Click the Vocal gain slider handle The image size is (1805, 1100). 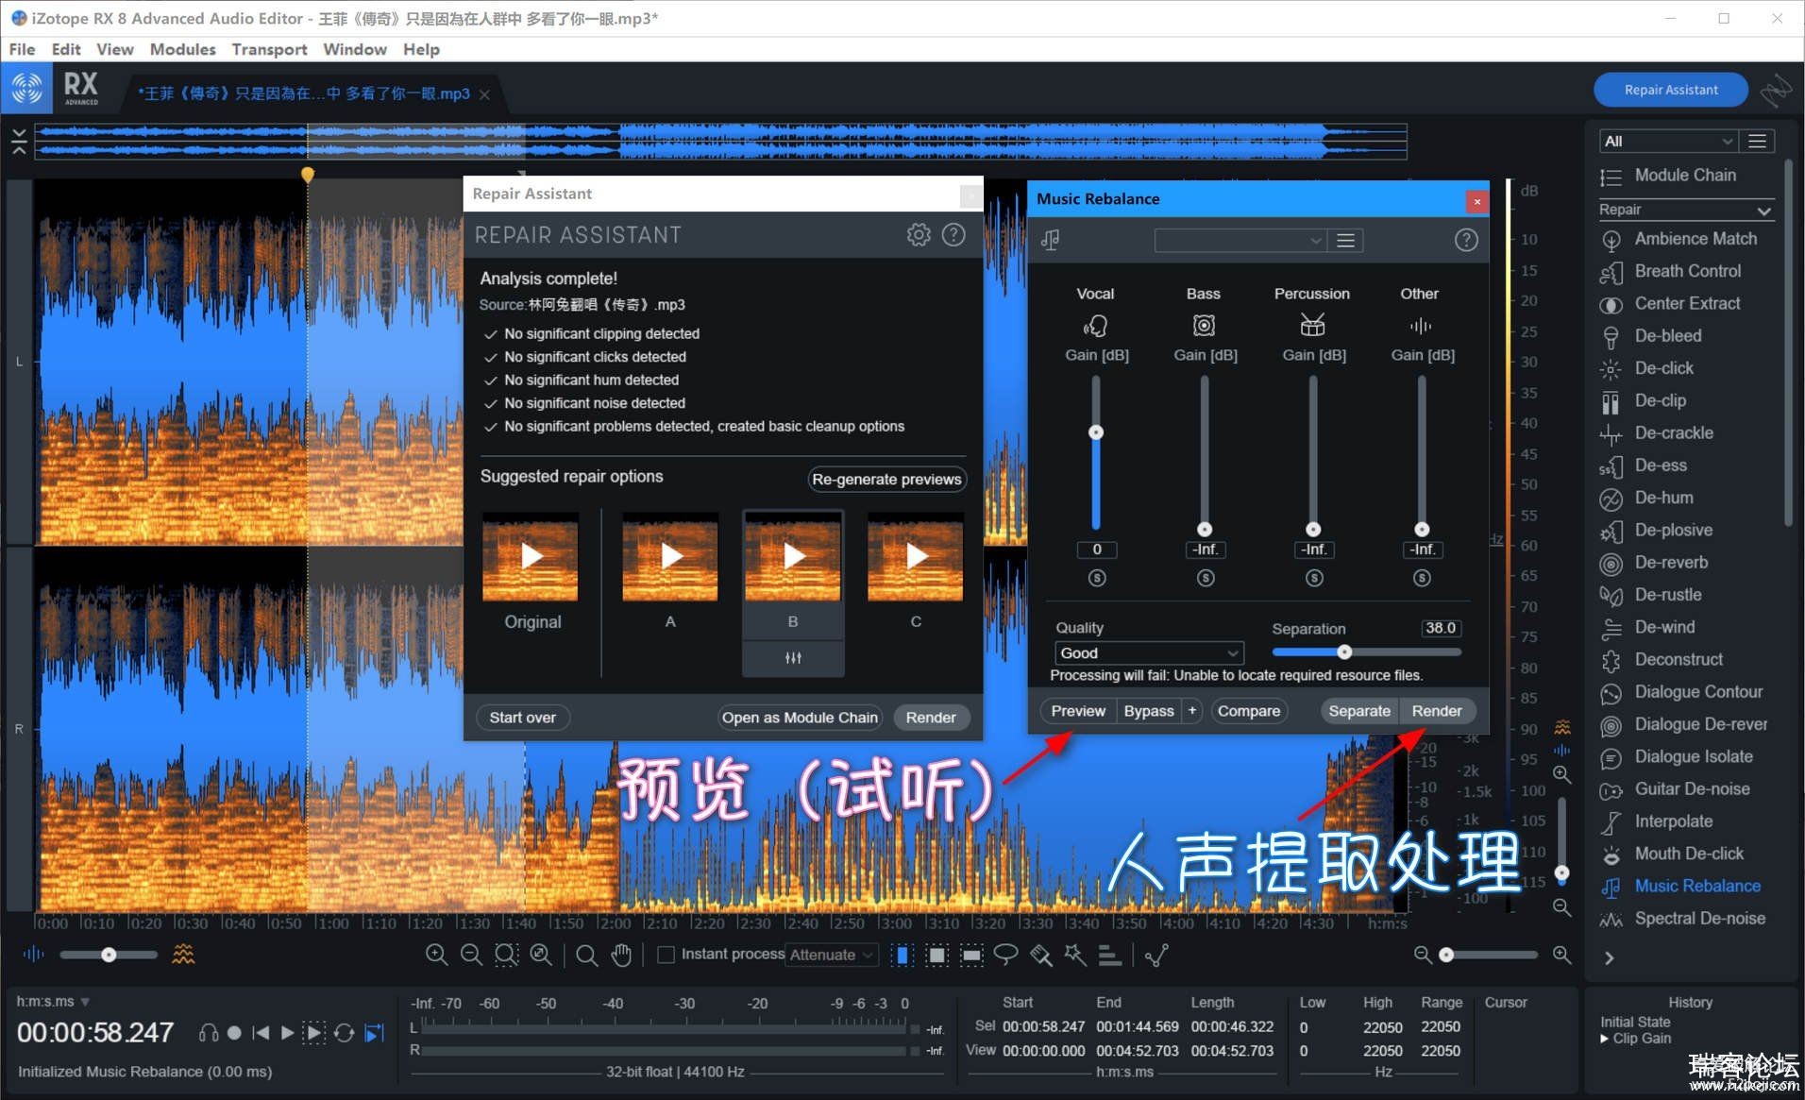(1096, 432)
